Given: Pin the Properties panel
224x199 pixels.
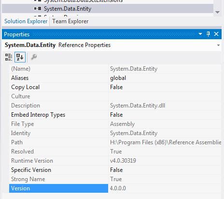Looking at the screenshot, I should (208, 34).
